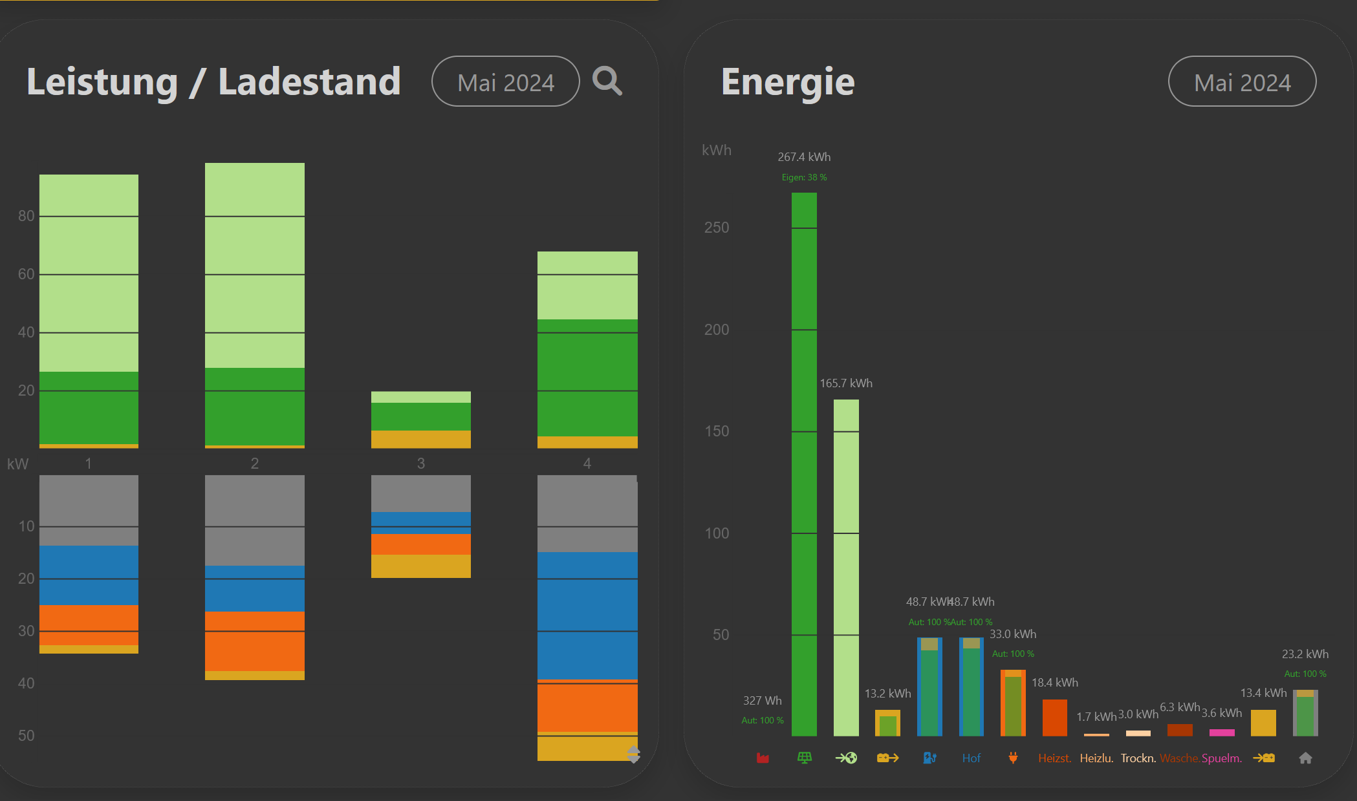This screenshot has width=1357, height=801.
Task: Click light green bar for week 2
Action: coord(254,265)
